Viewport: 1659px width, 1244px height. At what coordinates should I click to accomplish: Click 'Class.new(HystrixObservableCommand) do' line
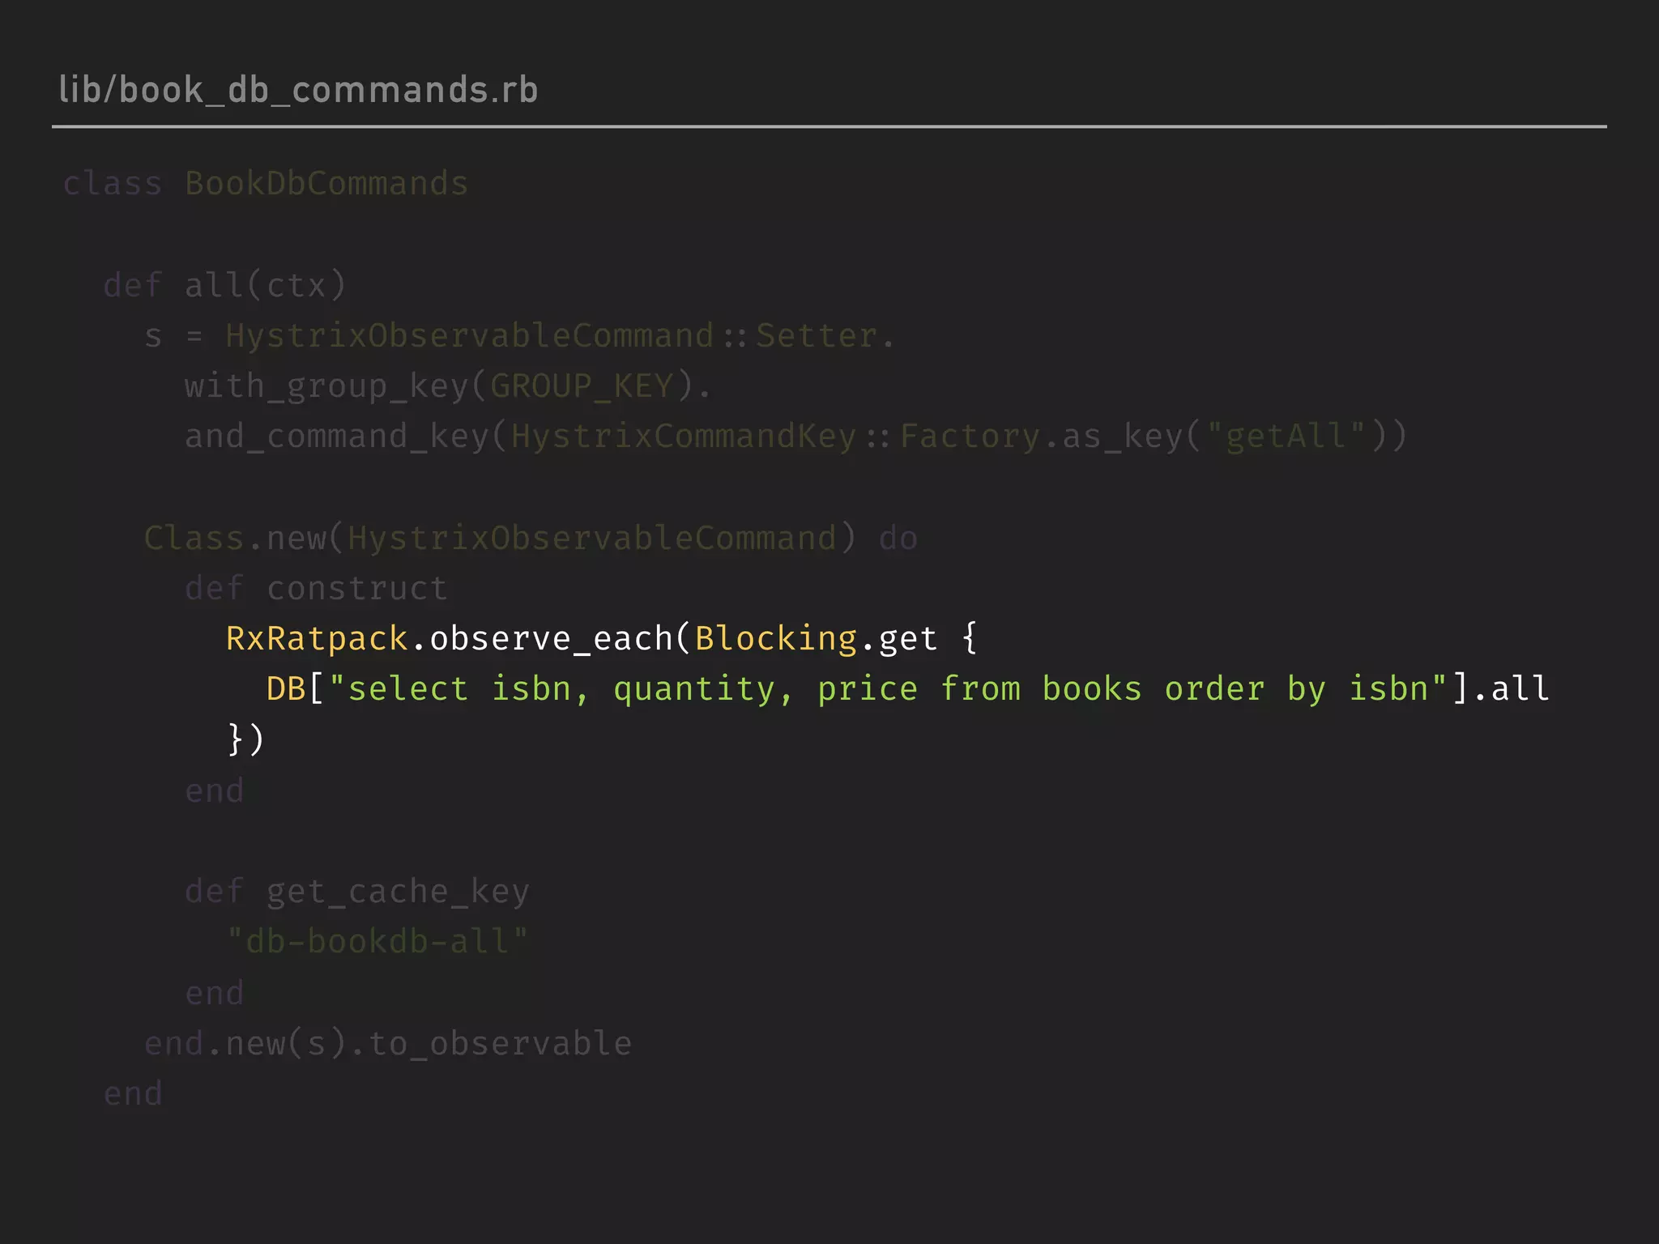pyautogui.click(x=531, y=538)
